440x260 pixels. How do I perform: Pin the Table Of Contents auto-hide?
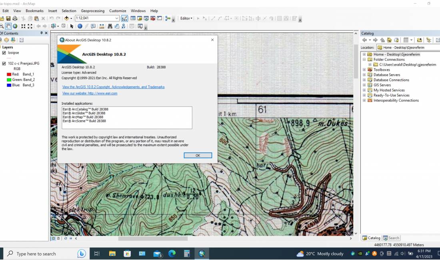[42, 33]
